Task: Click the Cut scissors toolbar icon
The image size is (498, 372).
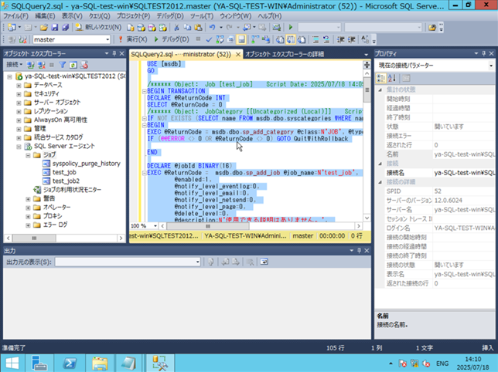Action: click(x=176, y=28)
